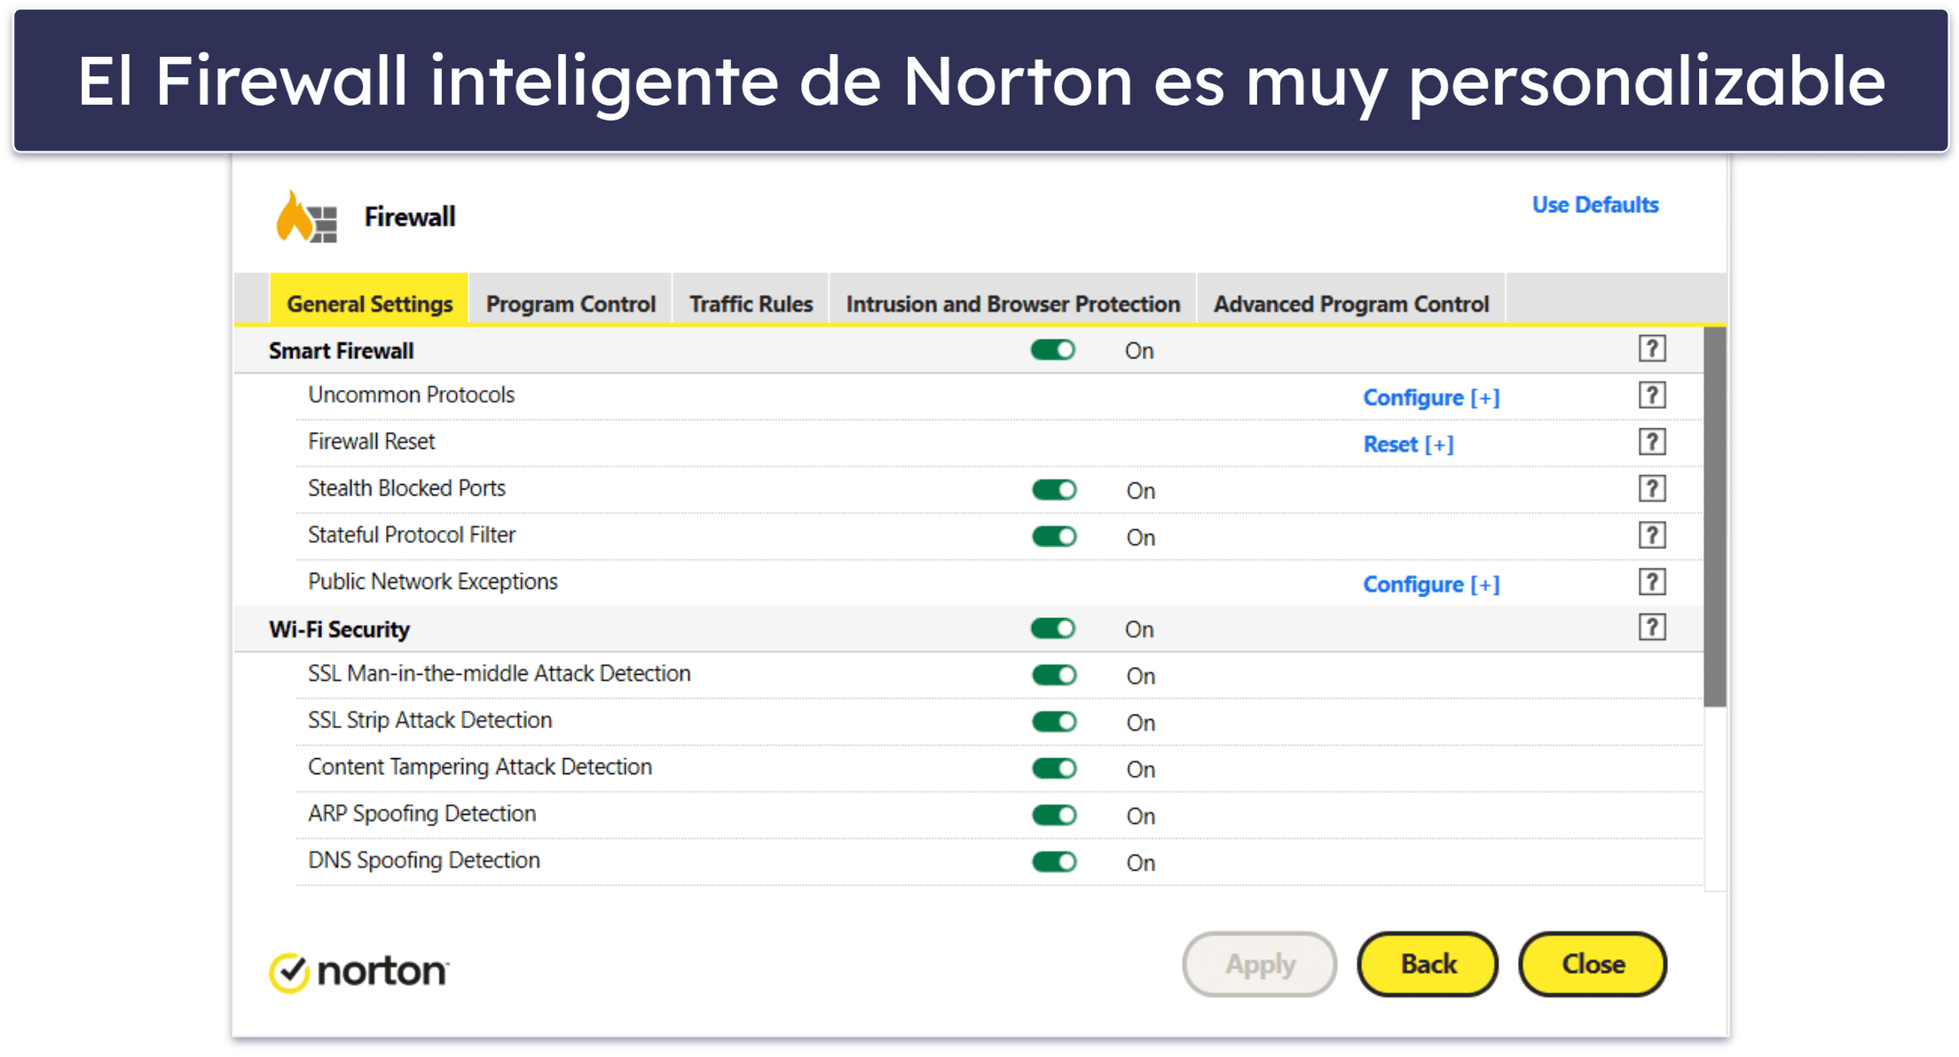
Task: Click the Public Network Exceptions label
Action: point(432,582)
